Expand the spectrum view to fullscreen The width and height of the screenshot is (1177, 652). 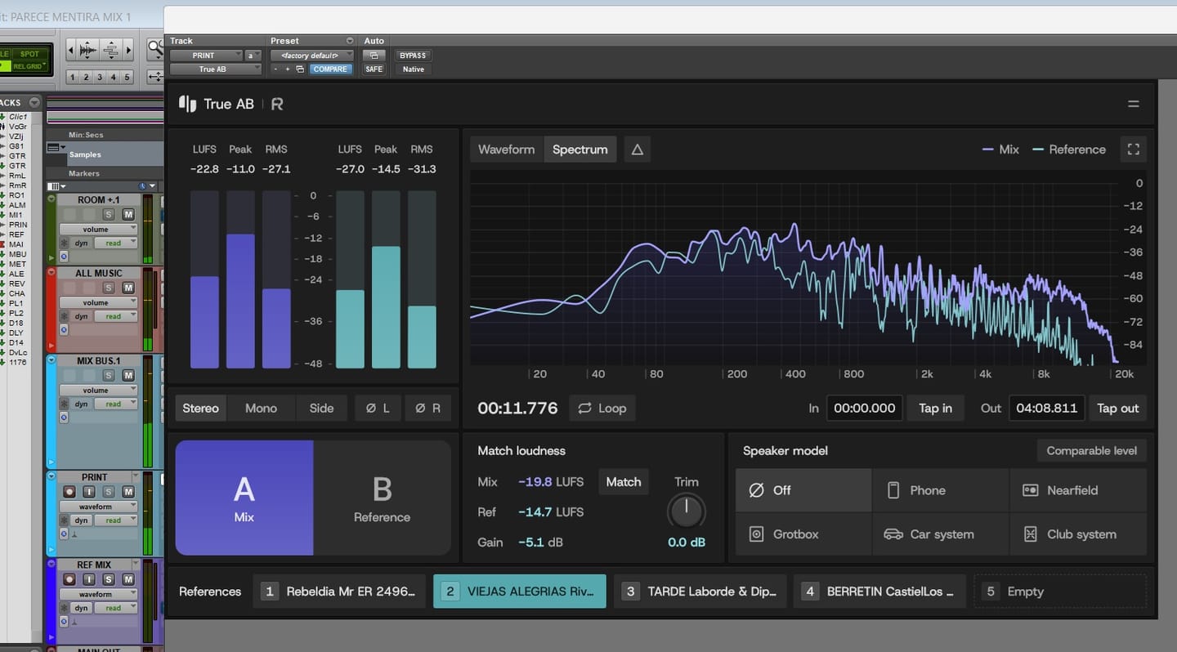[1133, 150]
